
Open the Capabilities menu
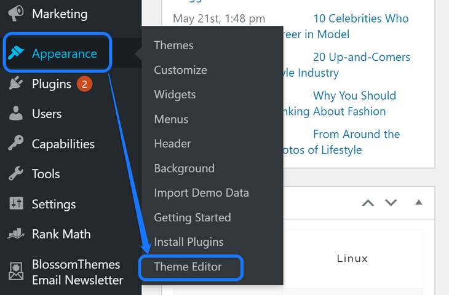(63, 144)
